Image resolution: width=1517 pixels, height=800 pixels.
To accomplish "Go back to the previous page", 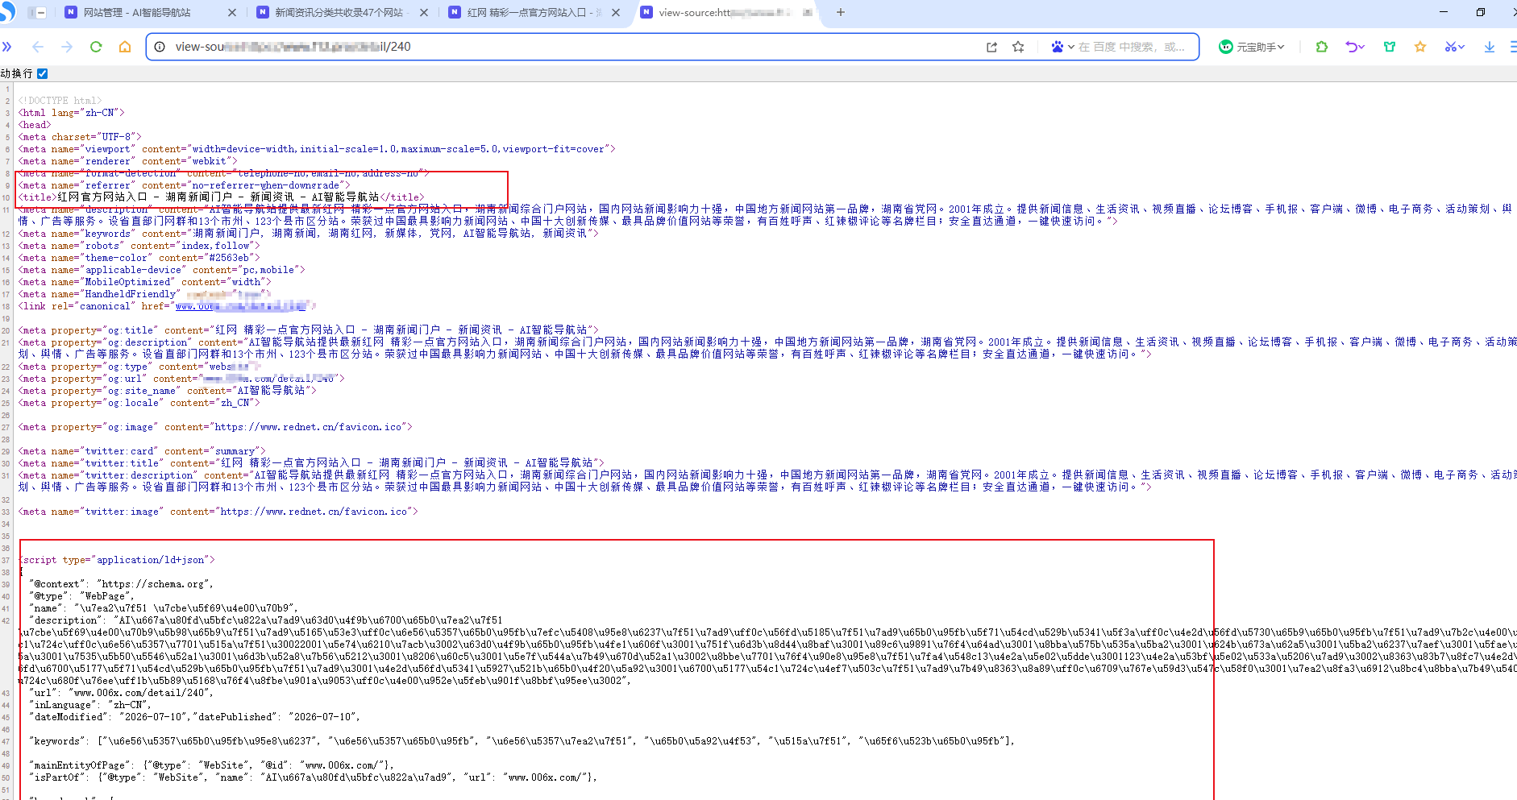I will point(38,47).
